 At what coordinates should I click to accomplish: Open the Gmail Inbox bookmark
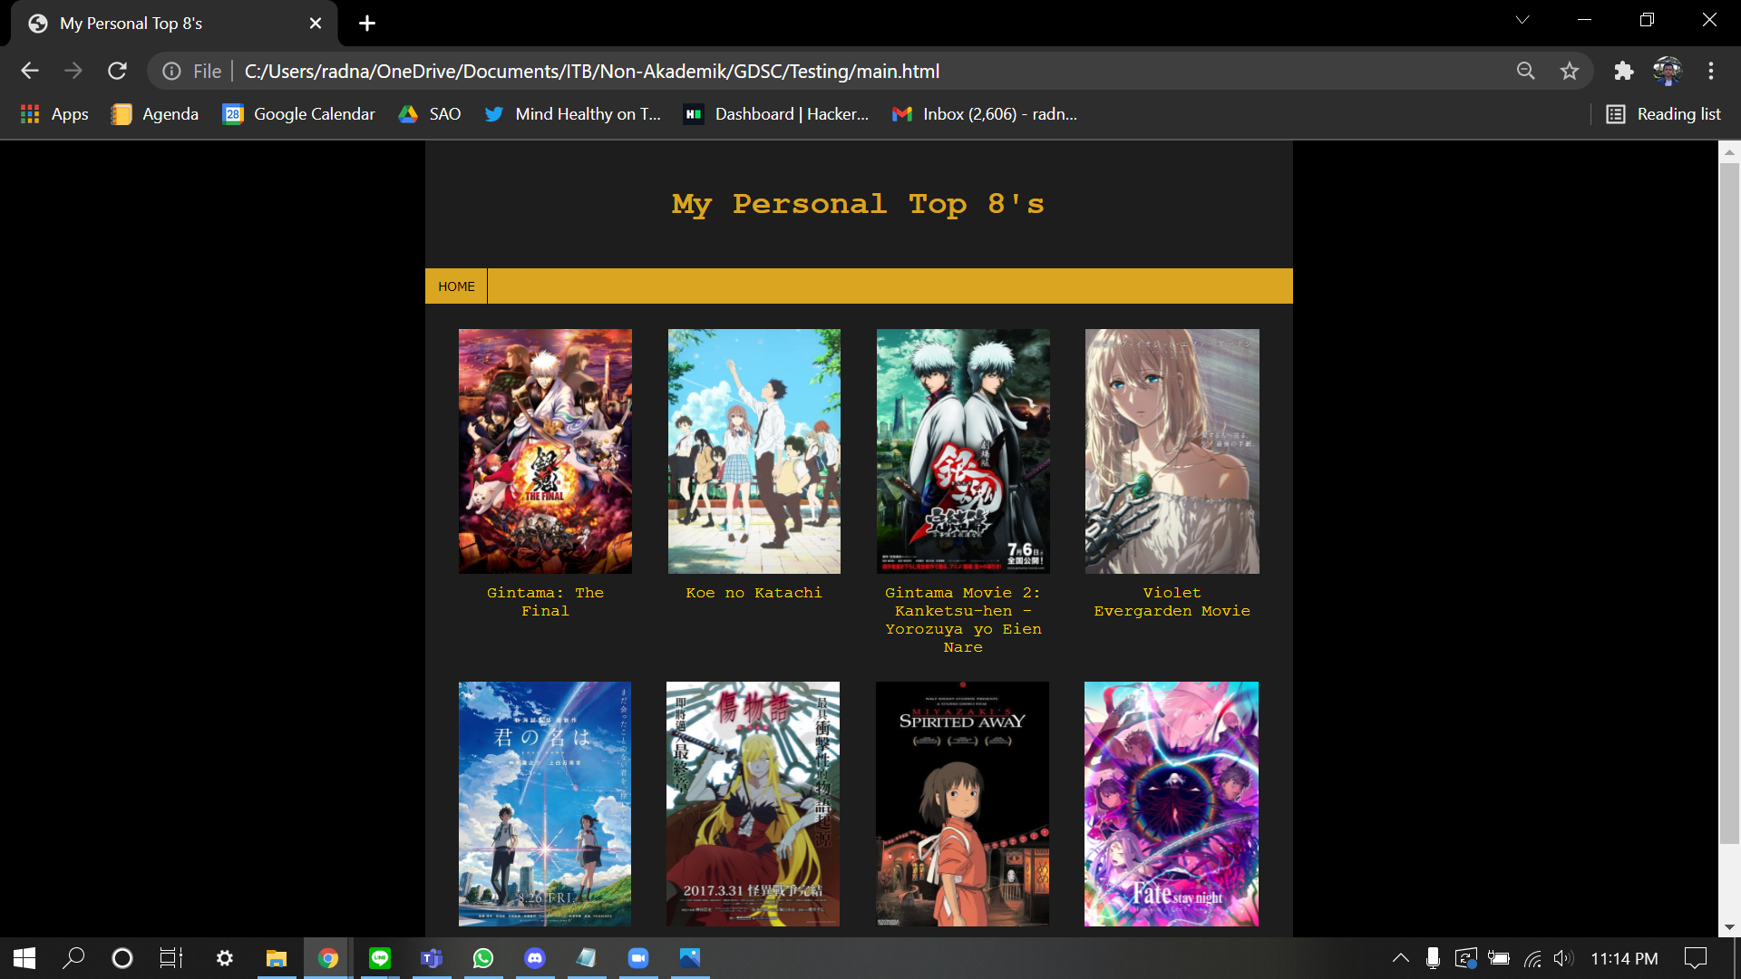(x=985, y=114)
